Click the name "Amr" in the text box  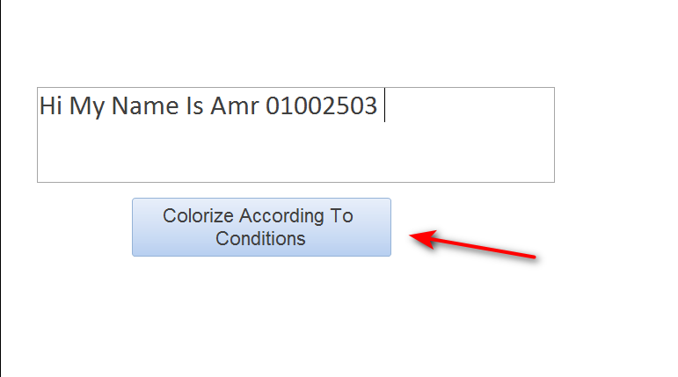[x=235, y=106]
